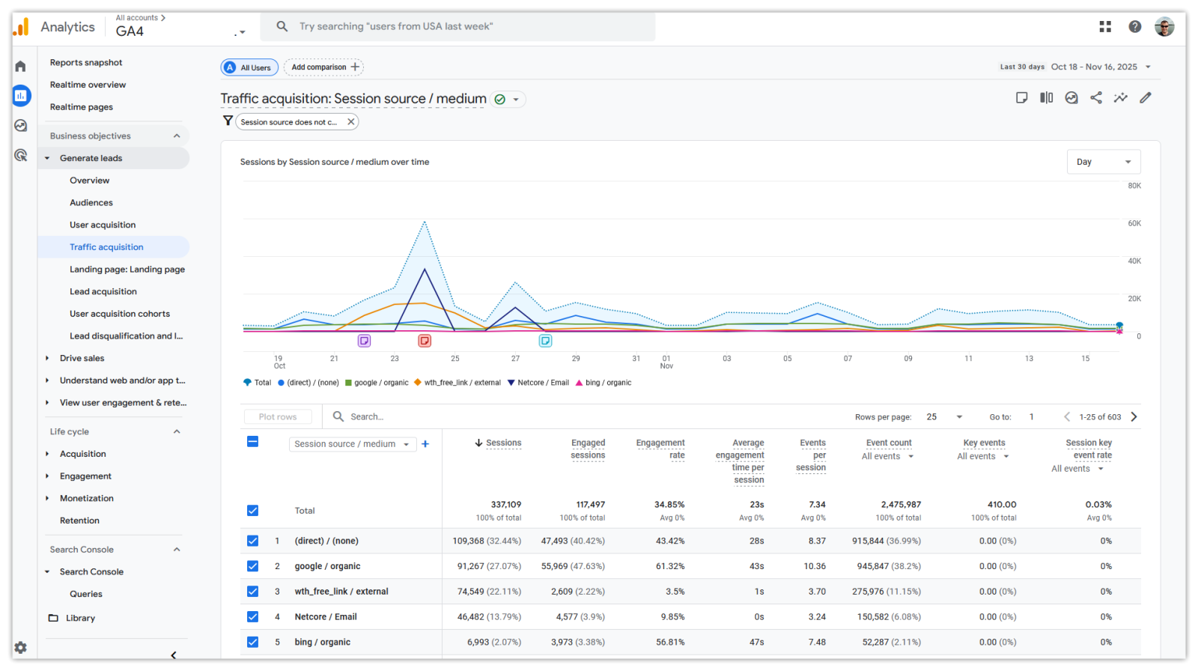1198x671 pixels.
Task: Uncheck the google / organic row checkbox
Action: coord(253,566)
